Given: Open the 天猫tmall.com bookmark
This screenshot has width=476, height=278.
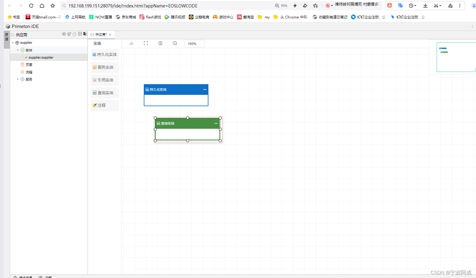Looking at the screenshot, I should click(x=43, y=17).
